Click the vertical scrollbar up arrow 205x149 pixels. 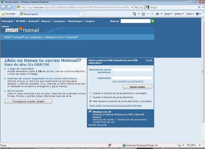pyautogui.click(x=203, y=20)
